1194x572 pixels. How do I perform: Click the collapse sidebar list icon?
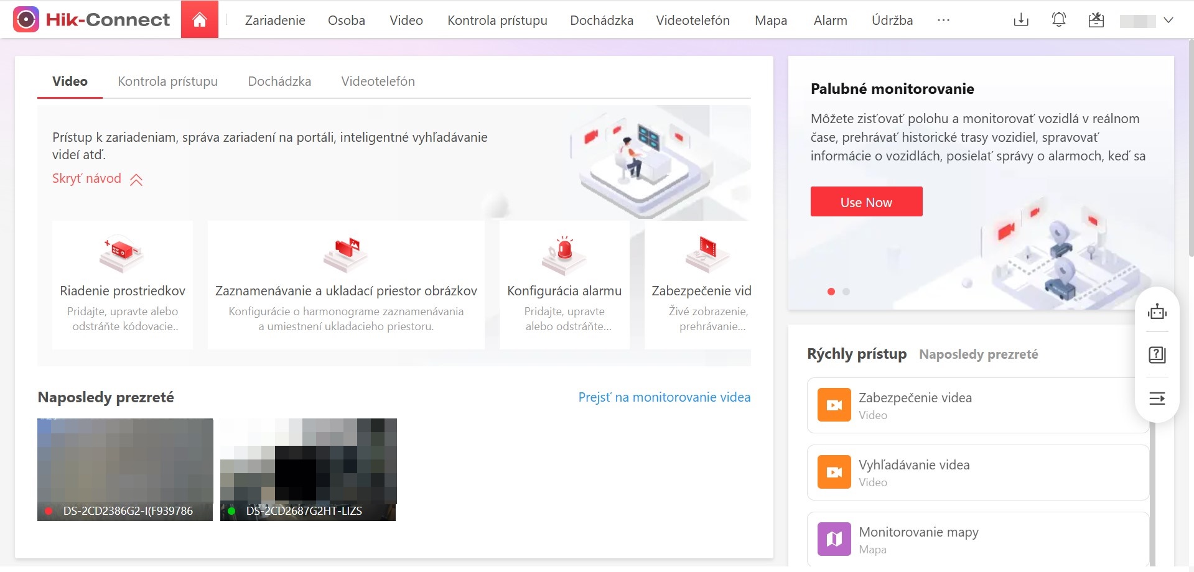[1157, 399]
